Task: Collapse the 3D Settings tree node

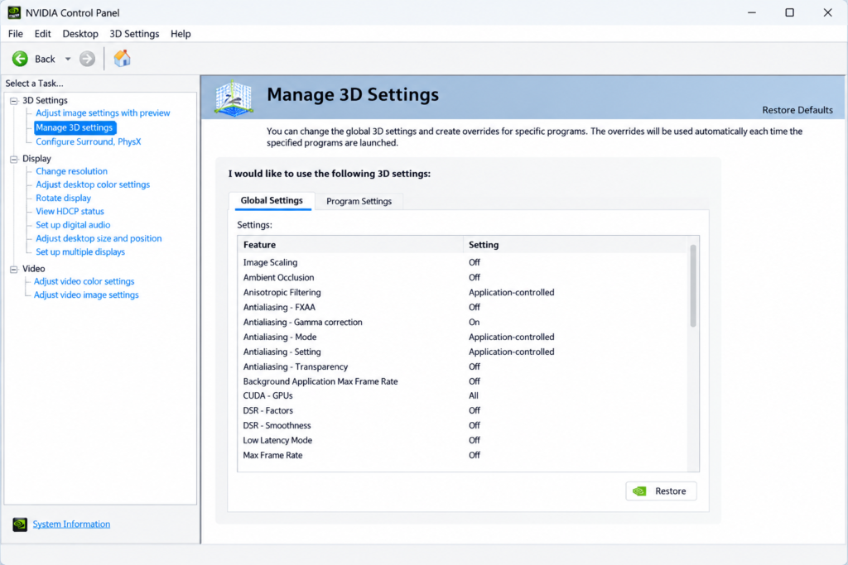Action: [x=14, y=101]
